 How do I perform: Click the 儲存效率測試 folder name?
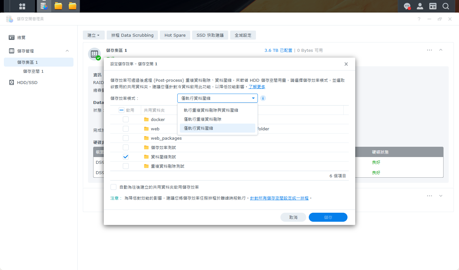163,147
